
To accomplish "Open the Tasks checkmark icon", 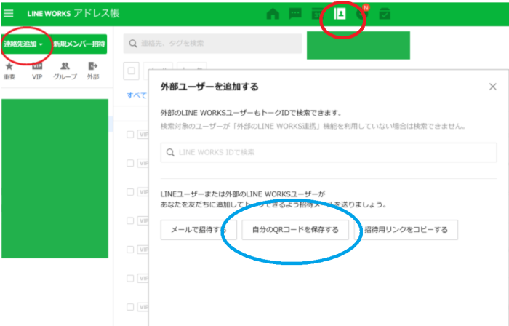I will pos(385,14).
